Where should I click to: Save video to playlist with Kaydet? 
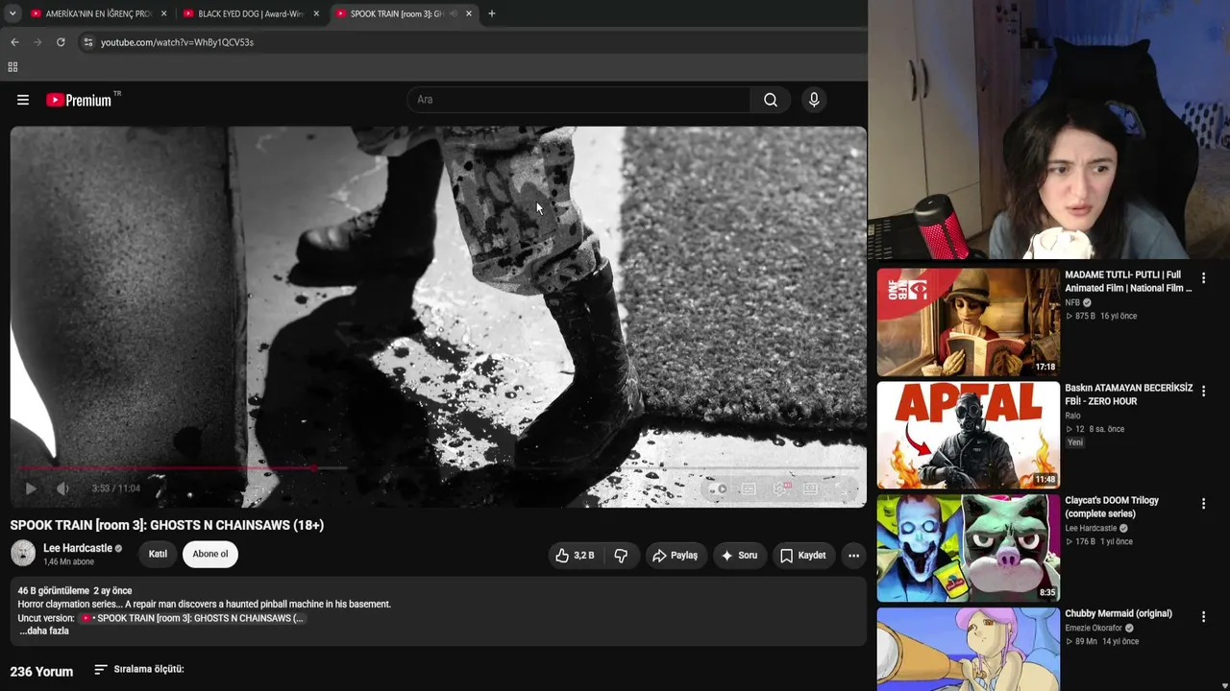pos(802,556)
